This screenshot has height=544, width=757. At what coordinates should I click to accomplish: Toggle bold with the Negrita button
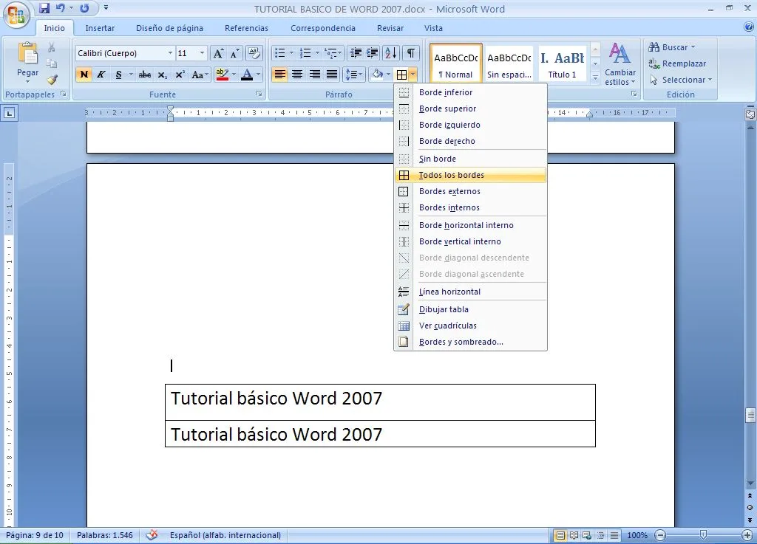(84, 75)
